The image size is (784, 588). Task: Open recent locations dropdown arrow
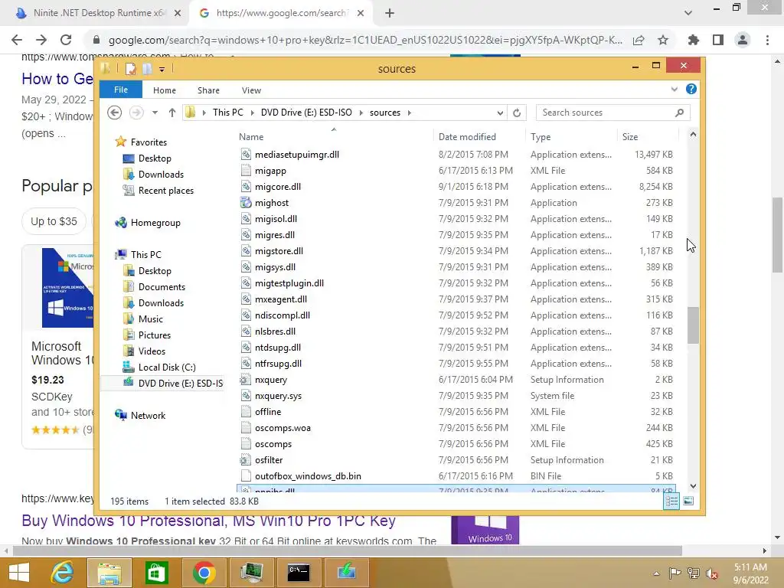coord(155,113)
